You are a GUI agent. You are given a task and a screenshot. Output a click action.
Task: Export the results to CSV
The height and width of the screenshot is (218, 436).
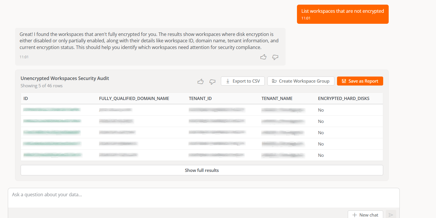[x=243, y=81]
